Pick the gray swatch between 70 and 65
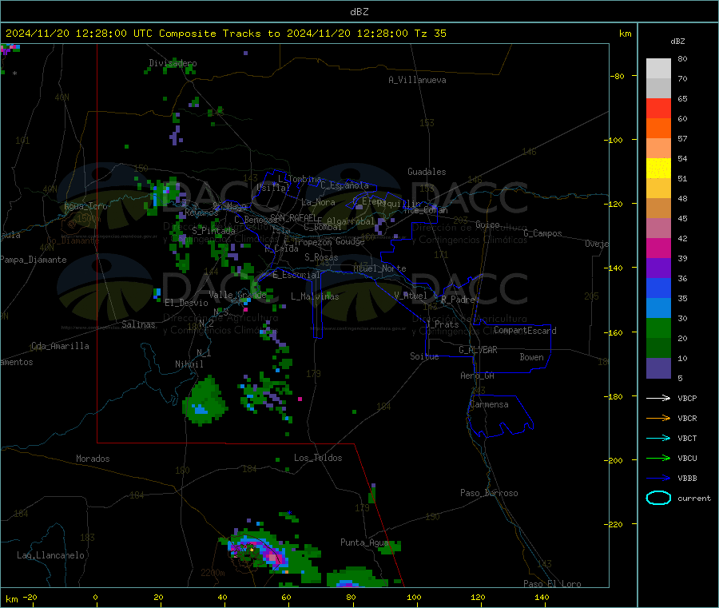719x608 pixels. coord(658,88)
